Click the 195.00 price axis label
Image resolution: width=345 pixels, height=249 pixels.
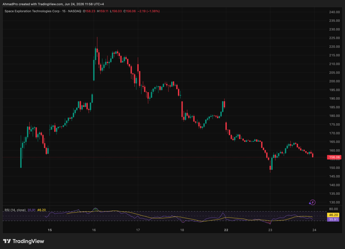pos(335,90)
